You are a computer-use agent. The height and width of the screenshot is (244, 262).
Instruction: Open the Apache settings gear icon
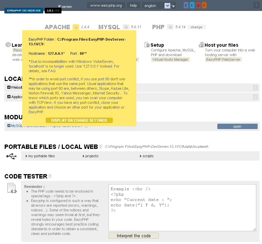(x=76, y=27)
